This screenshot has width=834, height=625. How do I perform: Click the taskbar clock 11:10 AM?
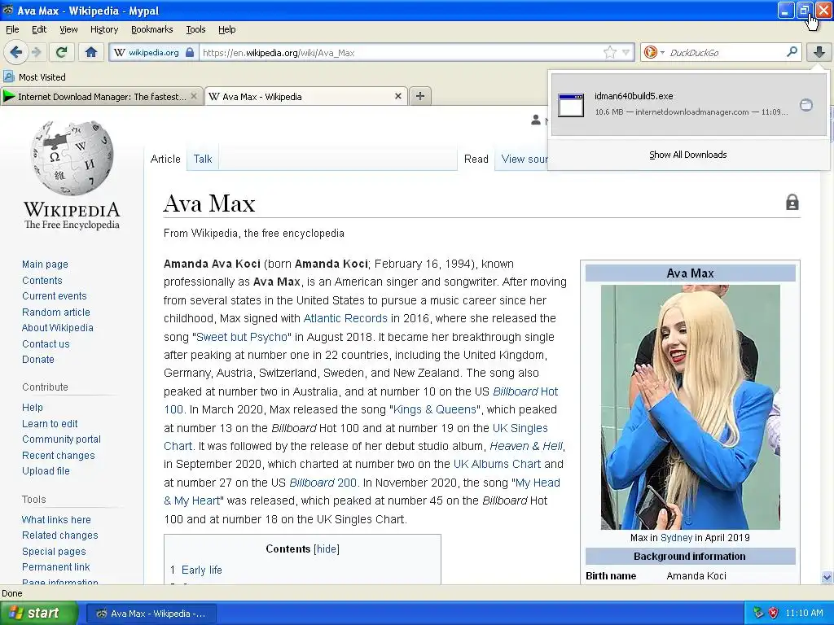804,613
